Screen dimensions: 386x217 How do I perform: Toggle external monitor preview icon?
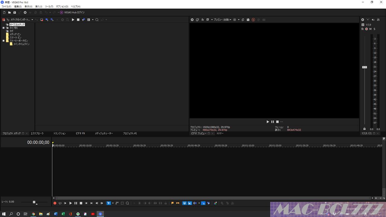coord(197,20)
